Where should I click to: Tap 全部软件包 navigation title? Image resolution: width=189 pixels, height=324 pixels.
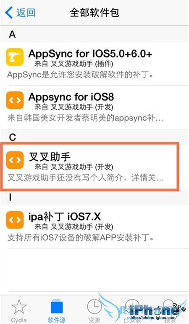tap(94, 13)
